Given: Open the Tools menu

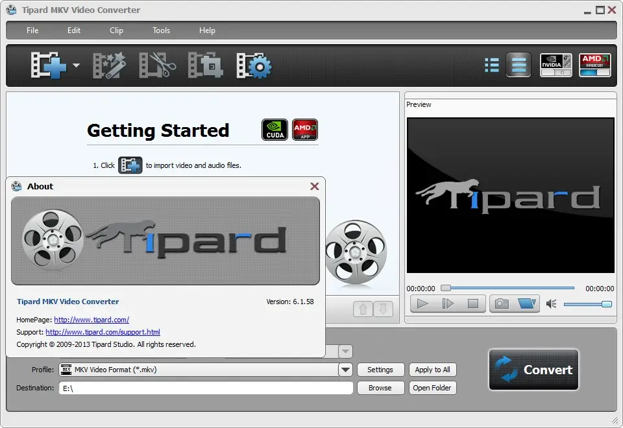Looking at the screenshot, I should coord(162,30).
